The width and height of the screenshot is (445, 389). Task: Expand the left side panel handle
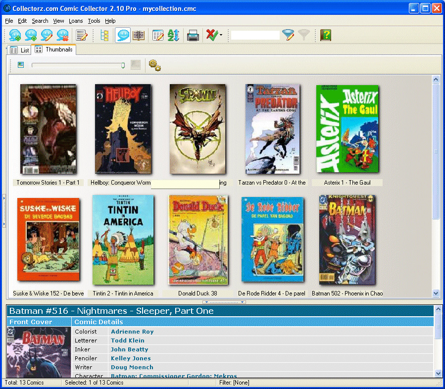[4, 210]
